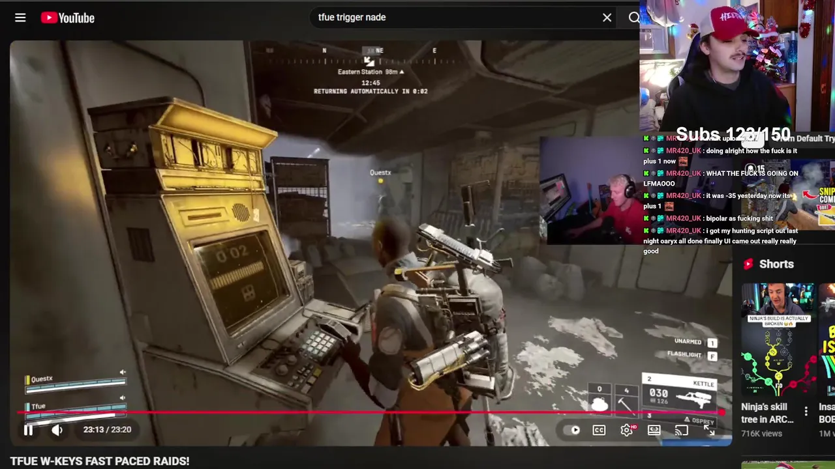Click the search magnifier button

coord(633,18)
